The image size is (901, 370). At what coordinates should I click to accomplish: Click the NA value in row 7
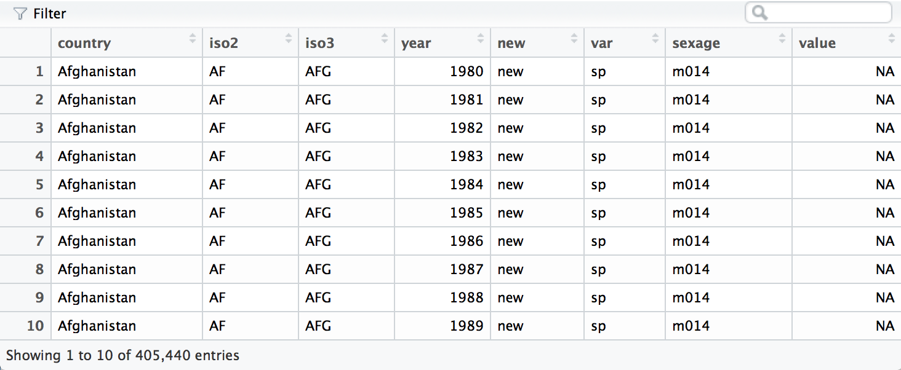(x=884, y=241)
